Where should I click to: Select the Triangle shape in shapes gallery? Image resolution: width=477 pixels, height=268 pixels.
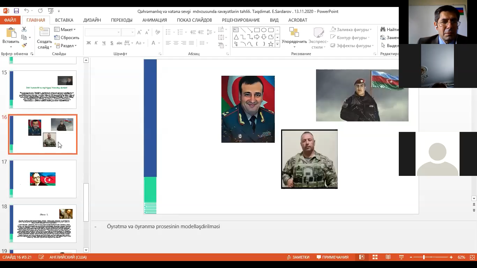(x=236, y=37)
